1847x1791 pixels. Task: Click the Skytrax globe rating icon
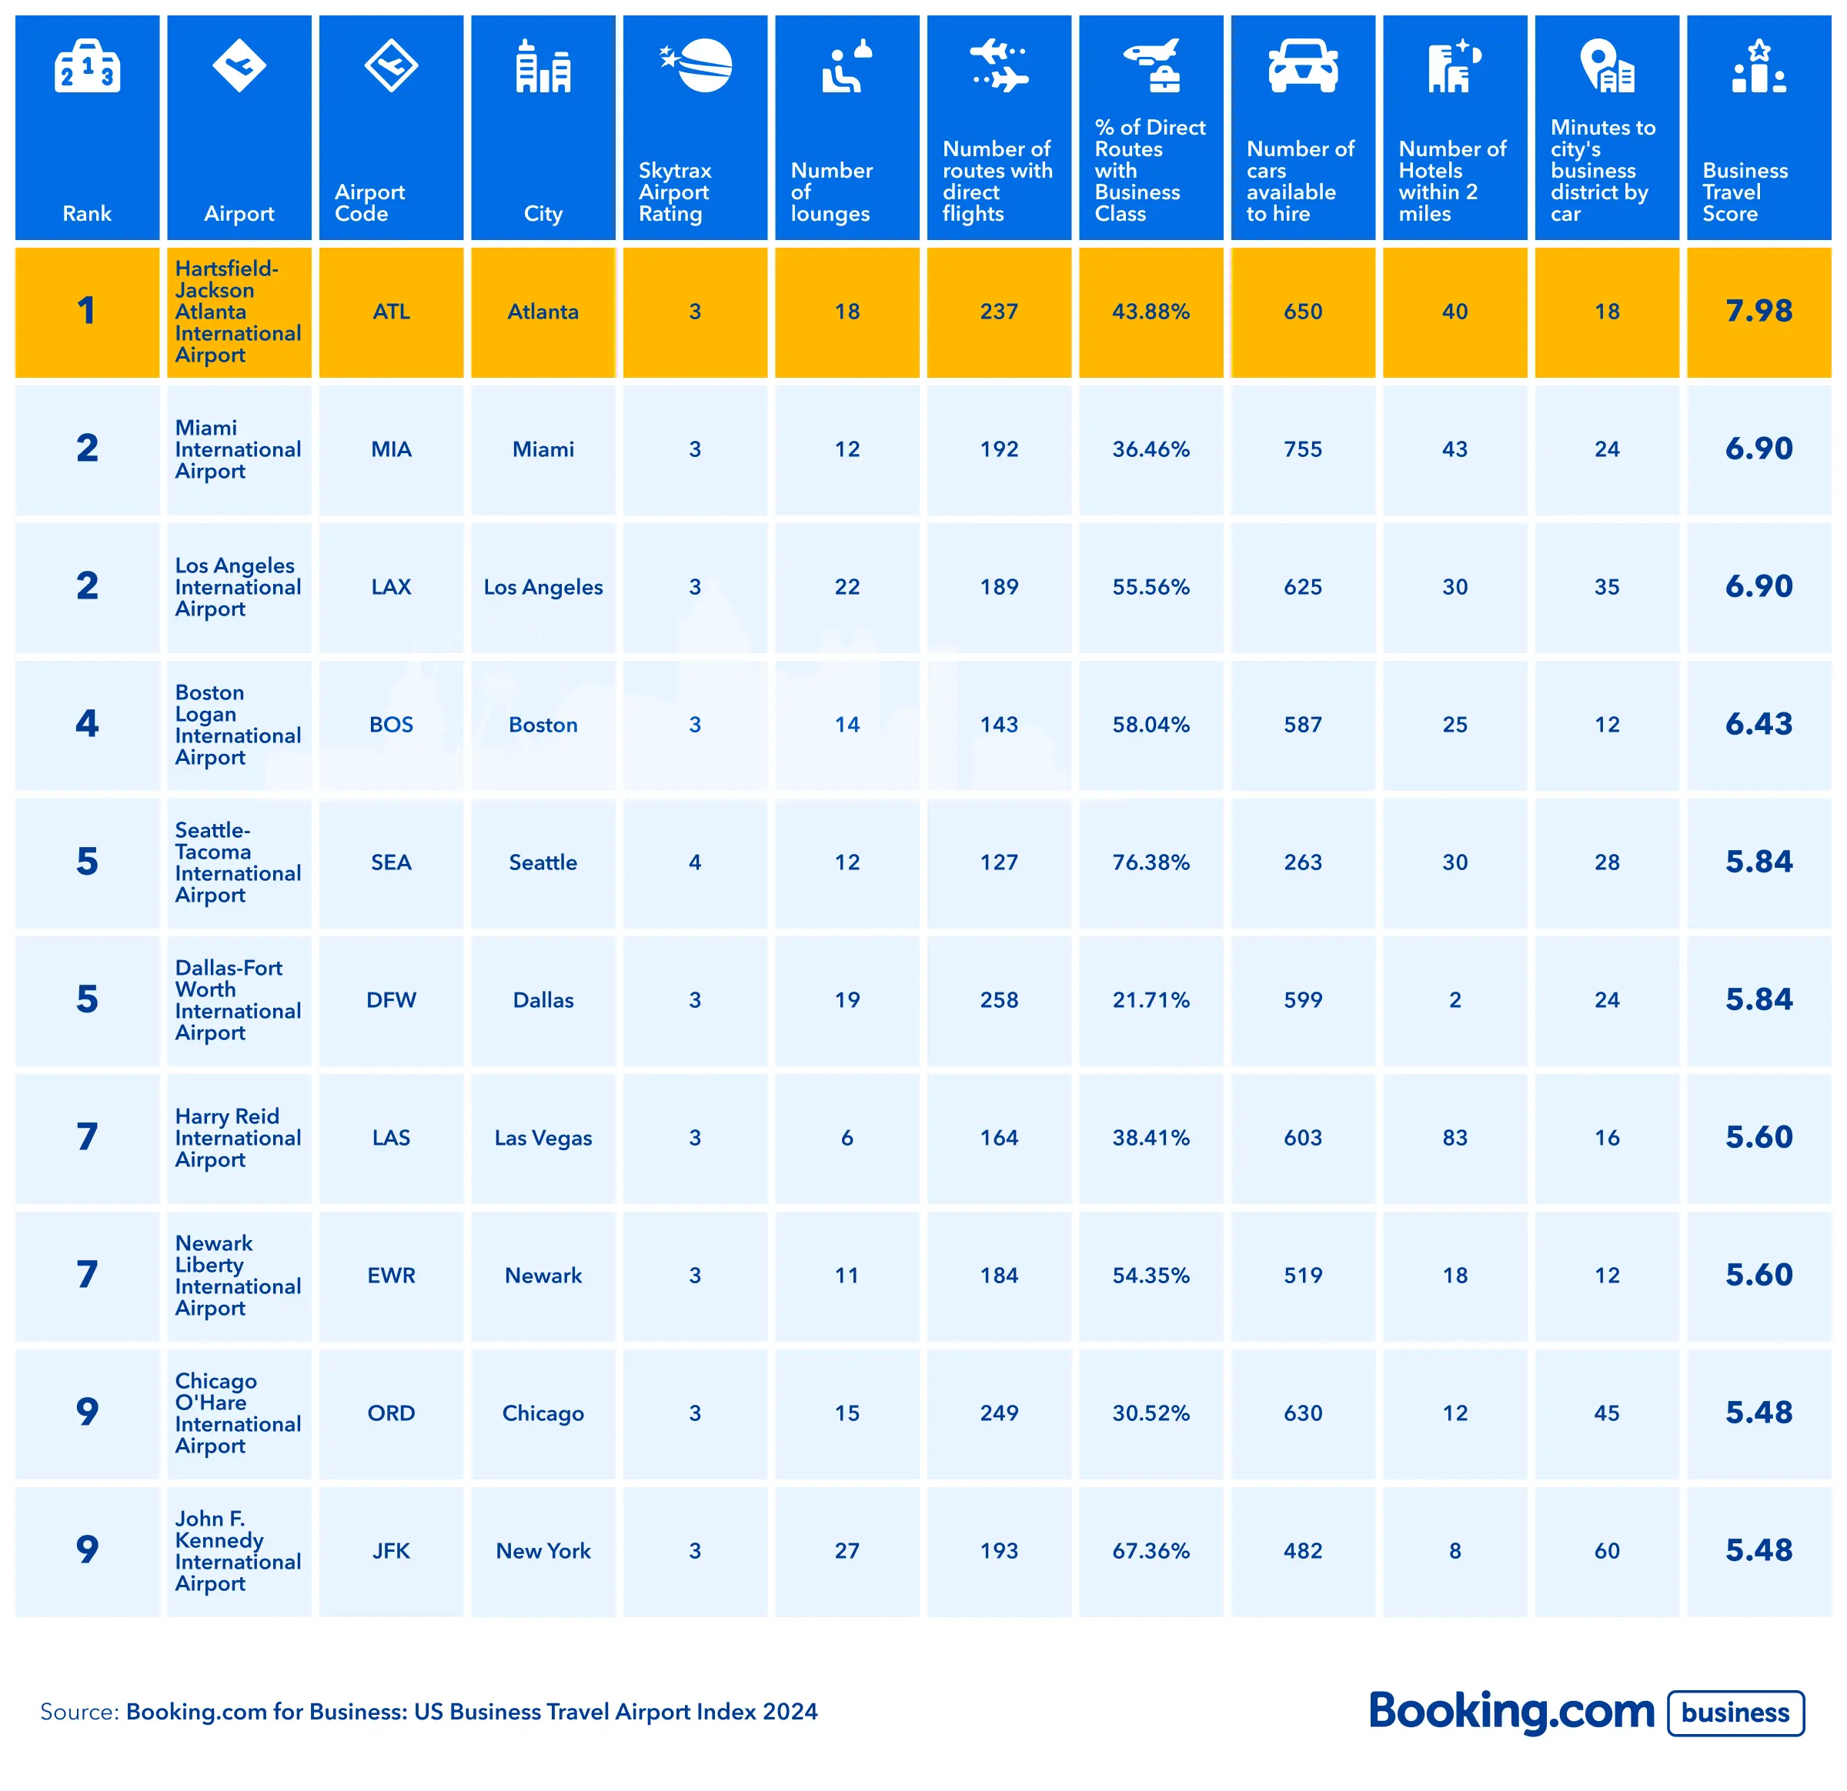pyautogui.click(x=696, y=66)
